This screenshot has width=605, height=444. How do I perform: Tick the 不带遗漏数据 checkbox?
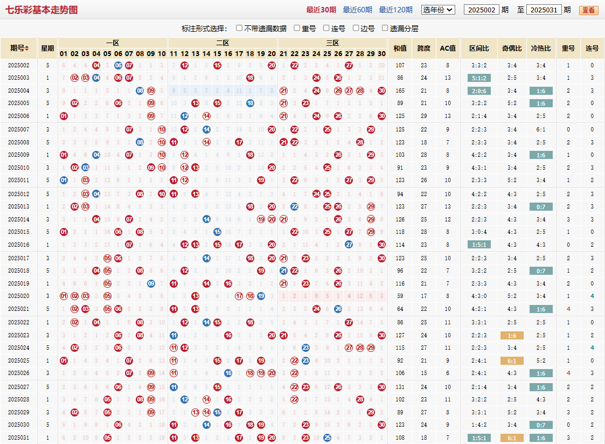[239, 28]
